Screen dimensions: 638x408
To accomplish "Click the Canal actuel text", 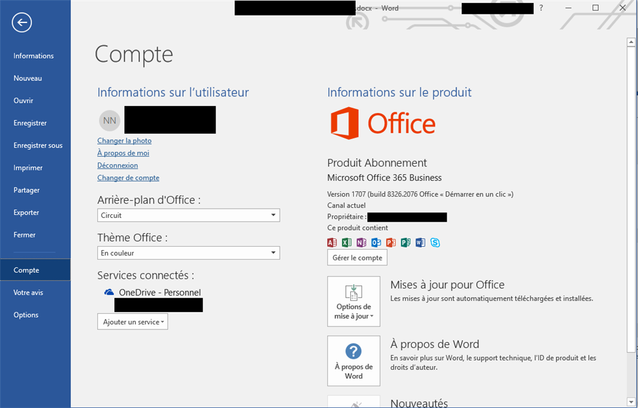I will [346, 206].
